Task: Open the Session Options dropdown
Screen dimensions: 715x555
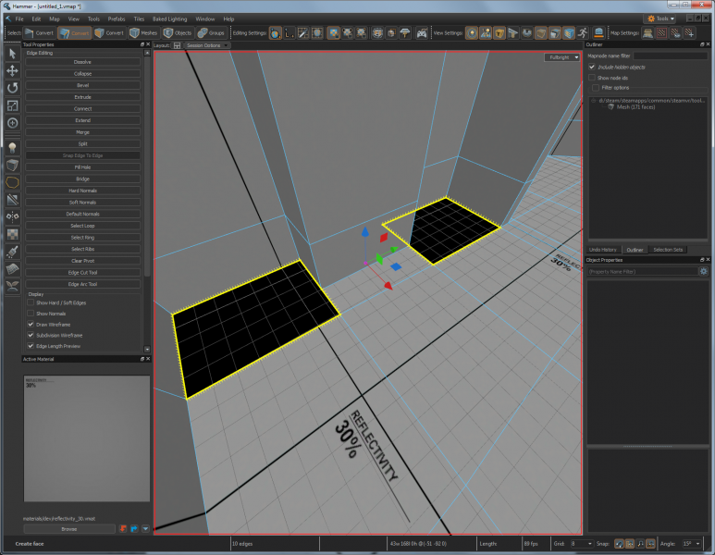Action: point(207,45)
